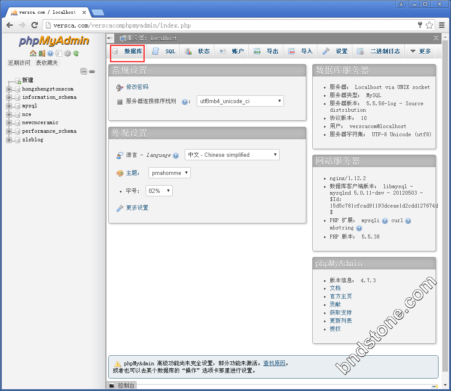This screenshot has height=391, width=451.
Task: Open pmahomme theme dropdown
Action: [x=169, y=173]
